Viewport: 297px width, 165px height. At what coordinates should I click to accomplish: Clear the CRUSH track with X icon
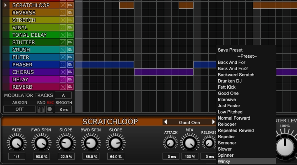[x=63, y=49]
